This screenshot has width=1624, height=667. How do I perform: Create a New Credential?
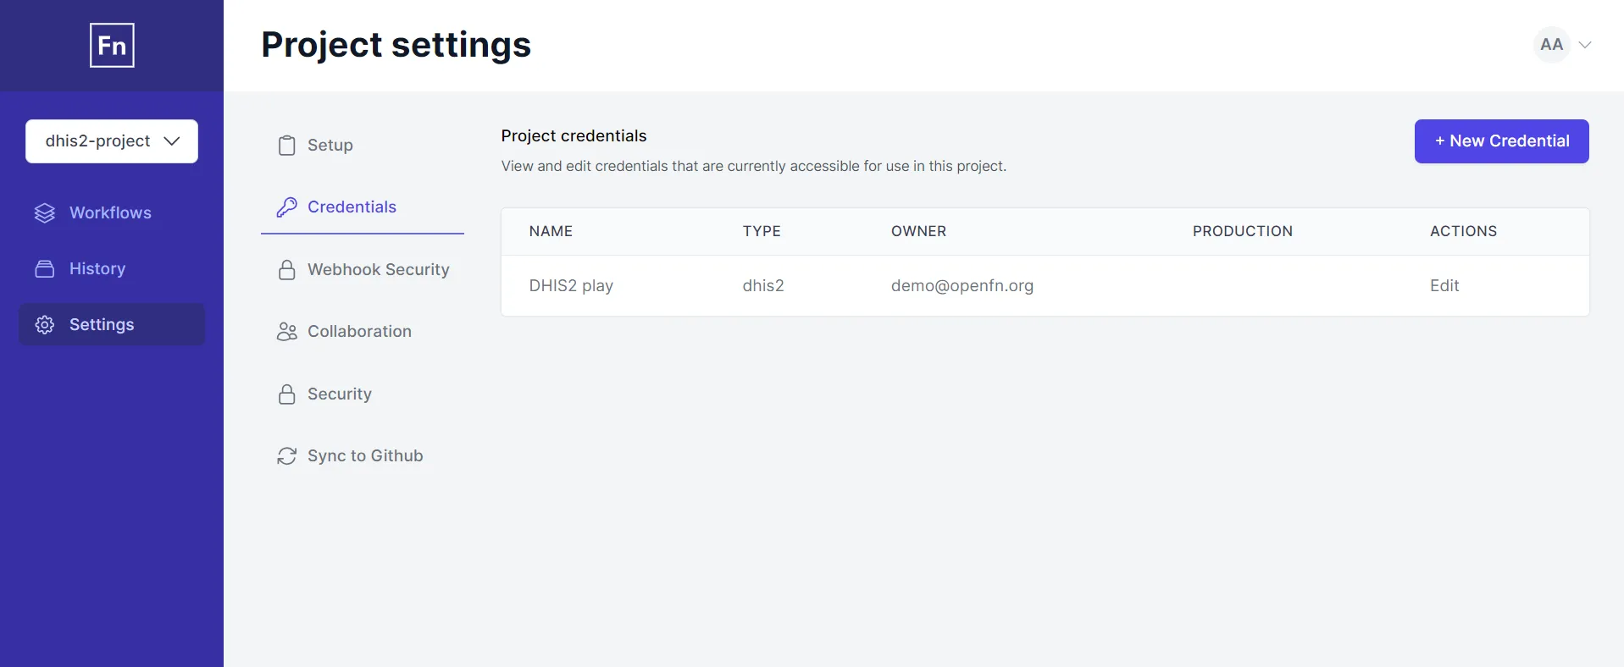click(1501, 141)
